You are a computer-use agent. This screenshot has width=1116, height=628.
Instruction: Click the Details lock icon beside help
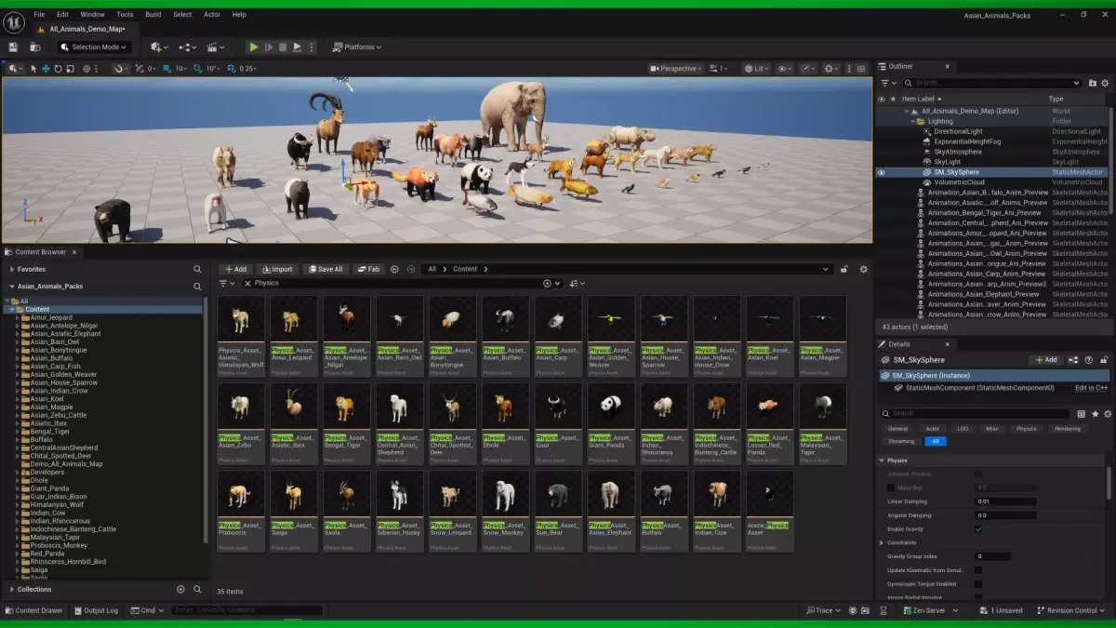[1104, 360]
